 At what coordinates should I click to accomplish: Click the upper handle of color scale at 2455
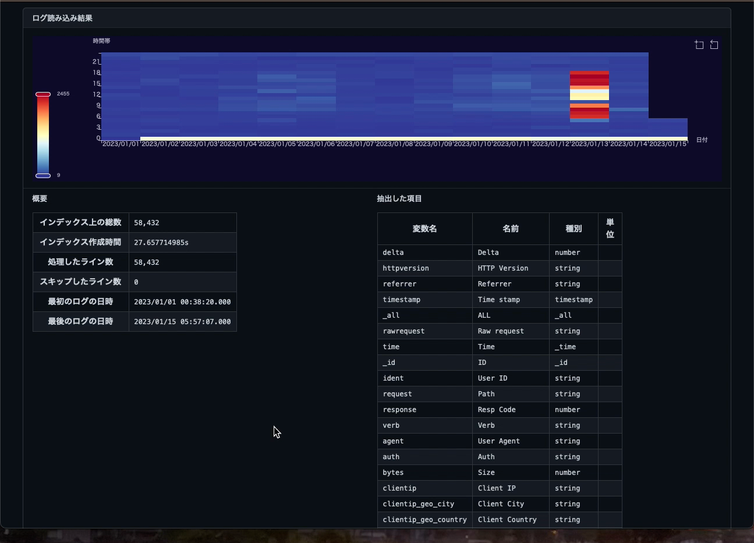[43, 94]
